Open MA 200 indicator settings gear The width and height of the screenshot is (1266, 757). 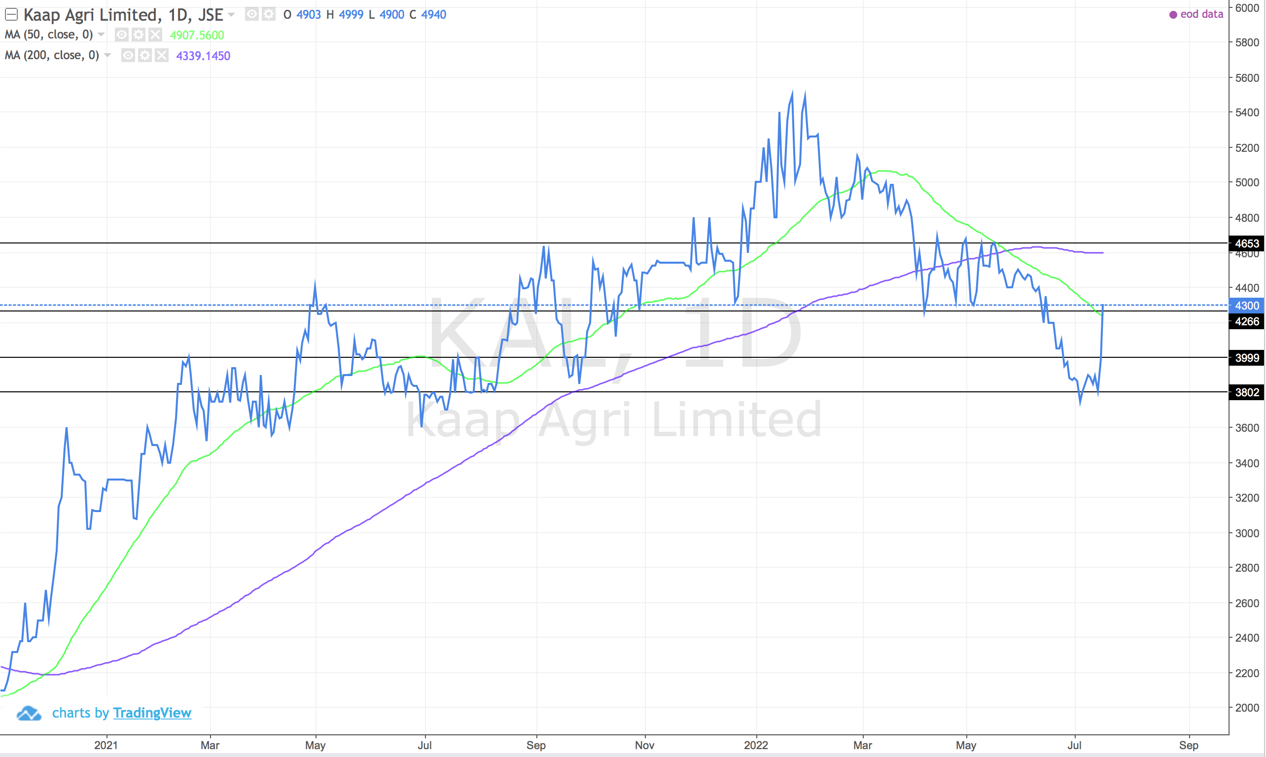click(145, 55)
